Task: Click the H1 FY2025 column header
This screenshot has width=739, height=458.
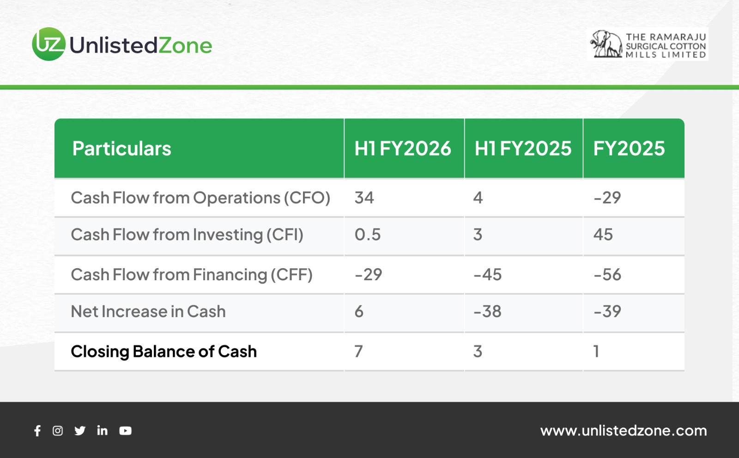Action: pyautogui.click(x=523, y=149)
